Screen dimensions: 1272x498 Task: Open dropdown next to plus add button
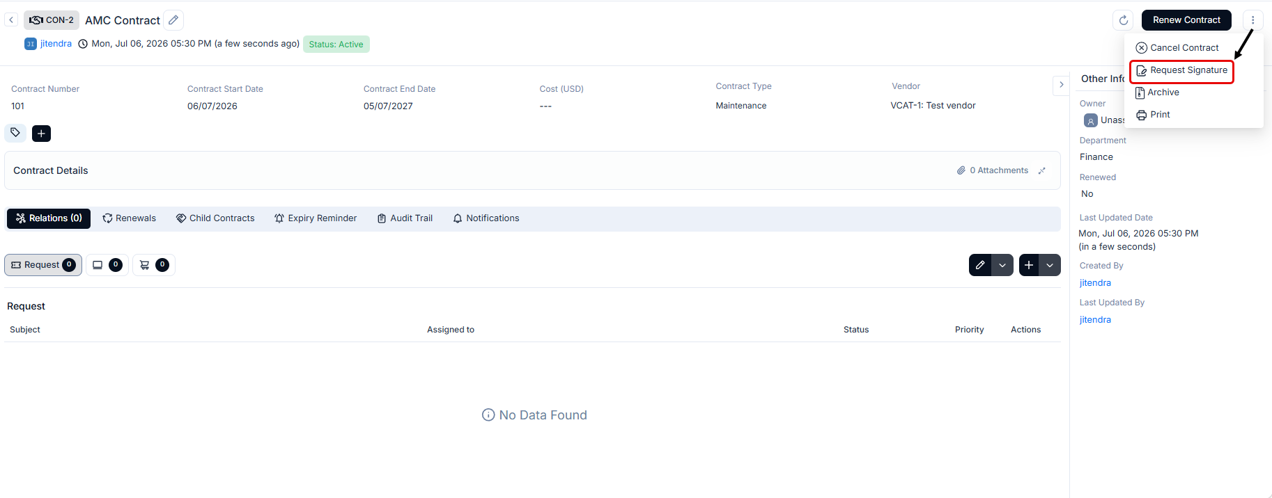tap(1050, 265)
